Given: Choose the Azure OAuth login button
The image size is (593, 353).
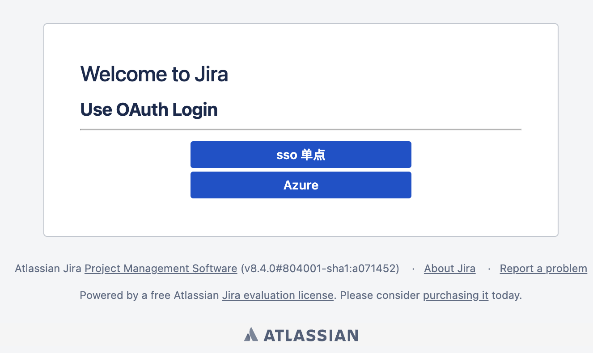Looking at the screenshot, I should point(301,185).
